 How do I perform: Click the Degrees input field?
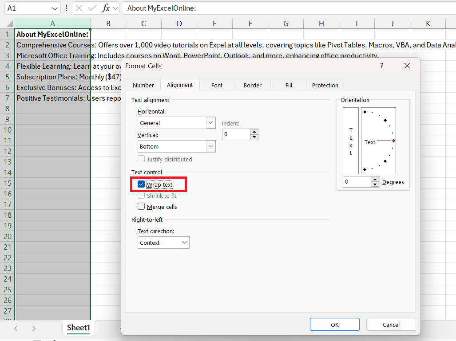[357, 182]
